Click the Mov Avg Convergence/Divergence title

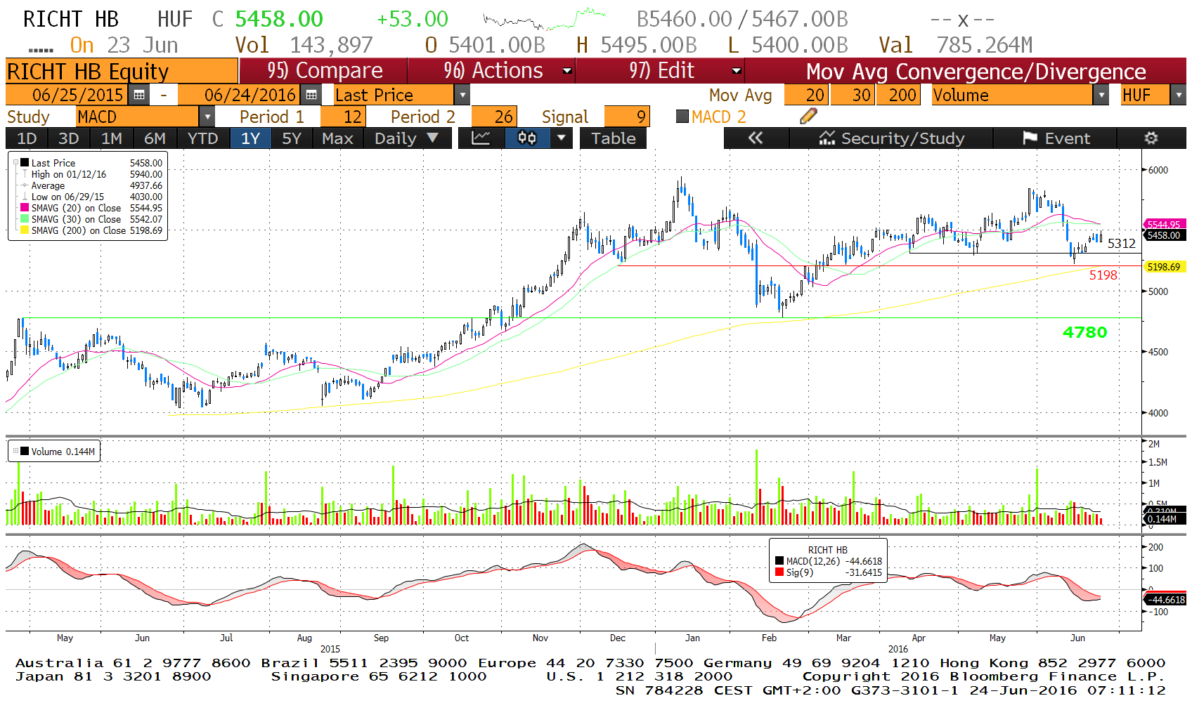976,71
